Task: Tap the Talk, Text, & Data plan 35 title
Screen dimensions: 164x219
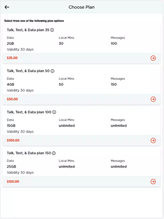Action: (x=28, y=30)
